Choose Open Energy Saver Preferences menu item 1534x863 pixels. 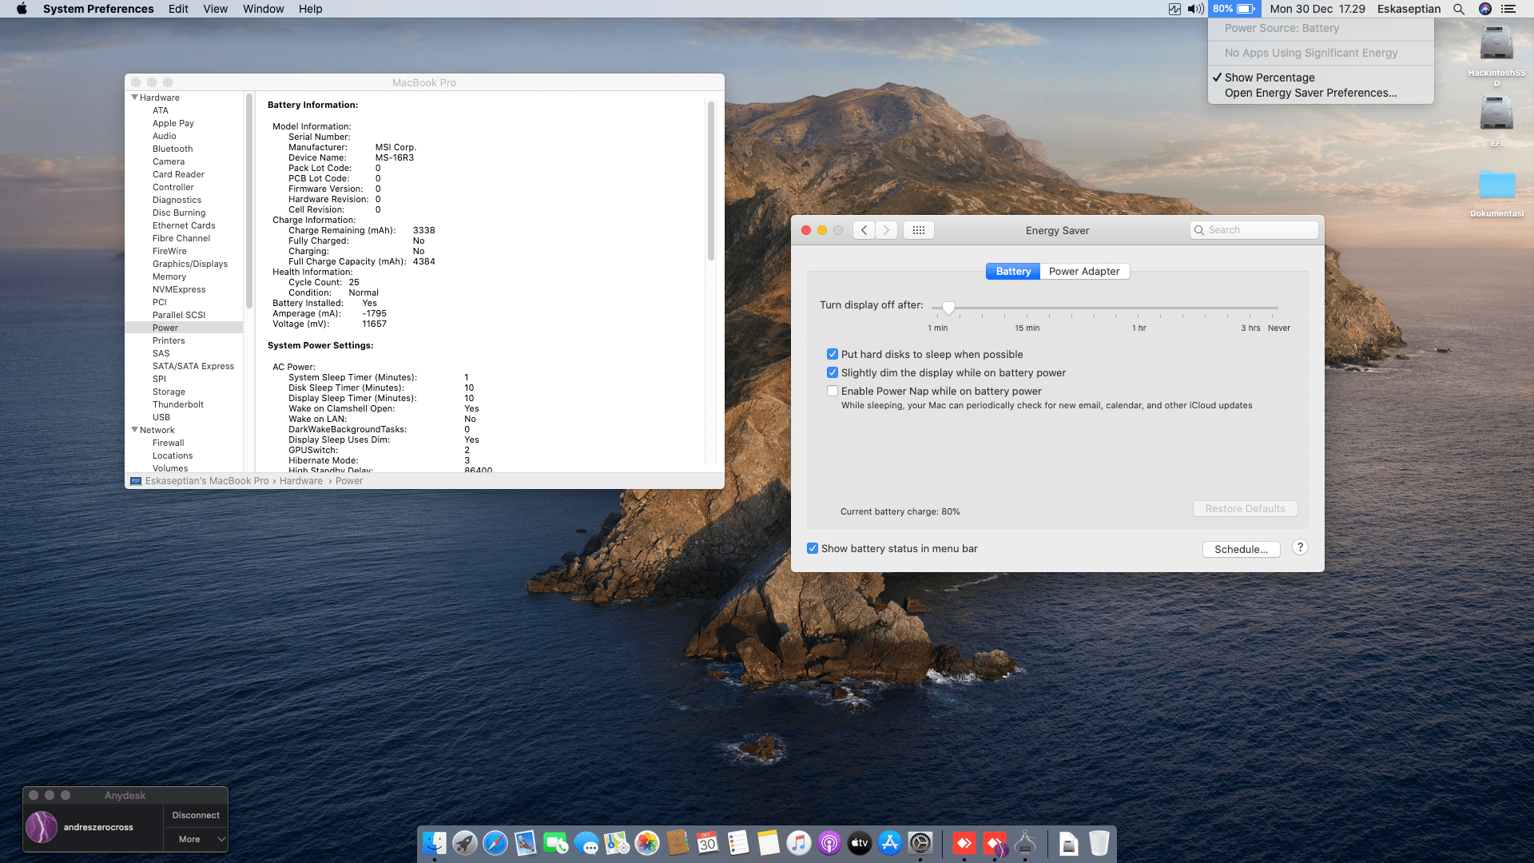coord(1310,93)
